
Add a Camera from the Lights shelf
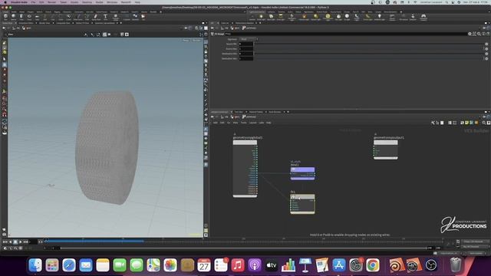(x=252, y=17)
